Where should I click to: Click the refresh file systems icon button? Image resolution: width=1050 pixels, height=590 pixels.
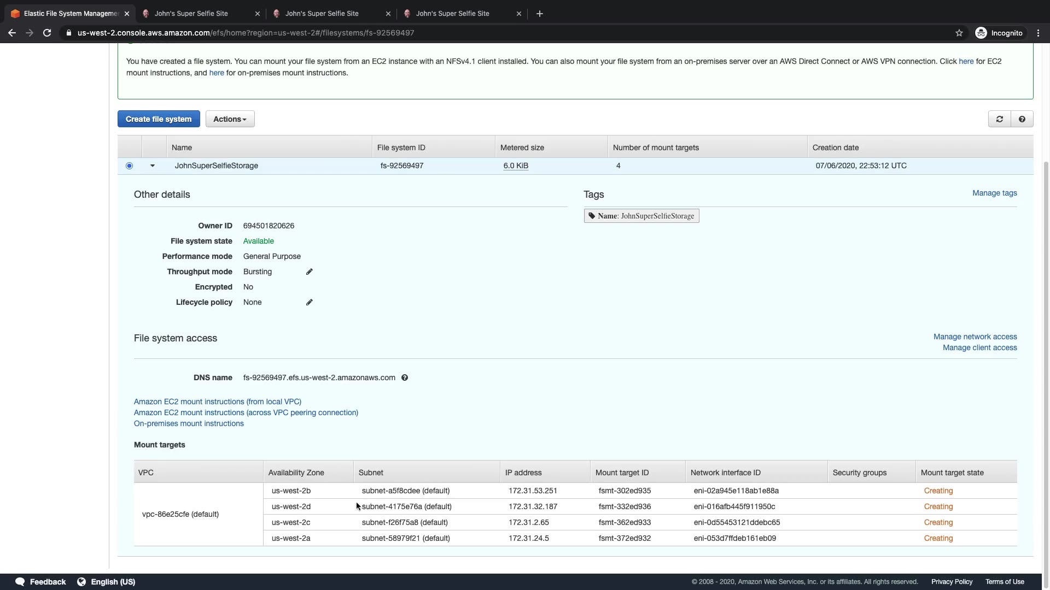pyautogui.click(x=999, y=119)
